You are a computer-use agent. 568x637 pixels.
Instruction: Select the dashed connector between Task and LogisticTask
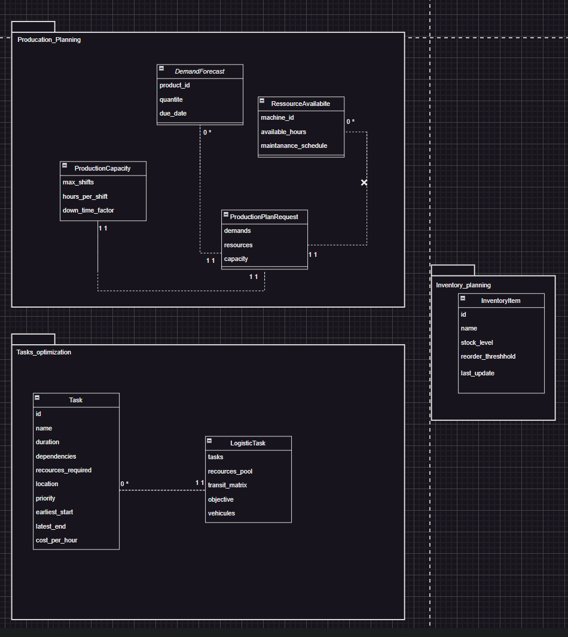[162, 490]
